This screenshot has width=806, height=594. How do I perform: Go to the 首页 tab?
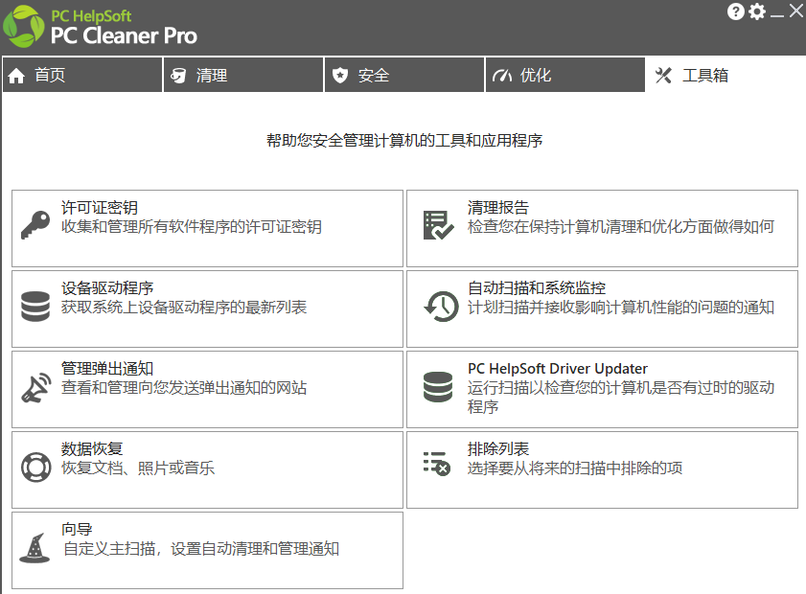[82, 75]
